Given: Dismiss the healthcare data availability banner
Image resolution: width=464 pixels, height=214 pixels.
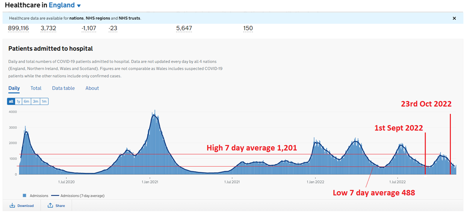Looking at the screenshot, I should [x=454, y=18].
